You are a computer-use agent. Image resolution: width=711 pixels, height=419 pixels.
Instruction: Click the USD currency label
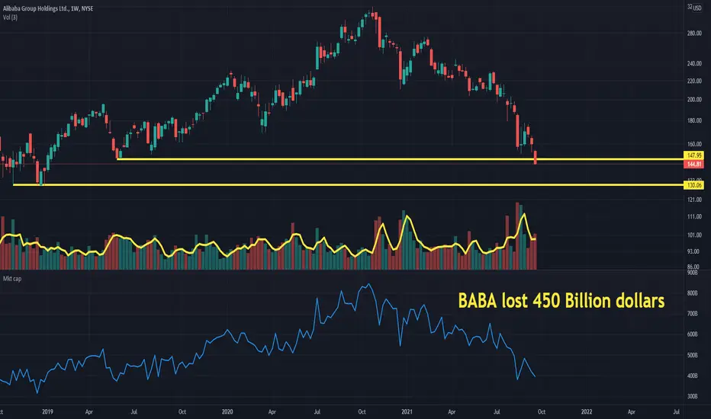pos(697,8)
